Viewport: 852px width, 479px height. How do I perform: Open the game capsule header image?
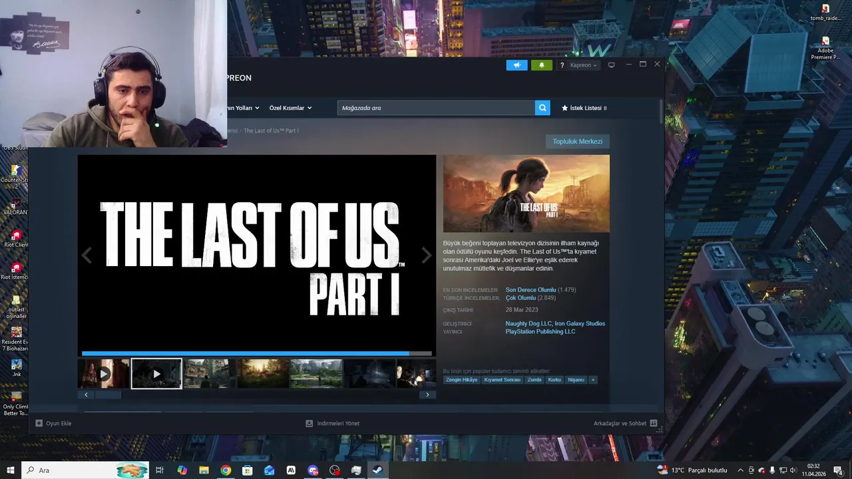click(527, 194)
